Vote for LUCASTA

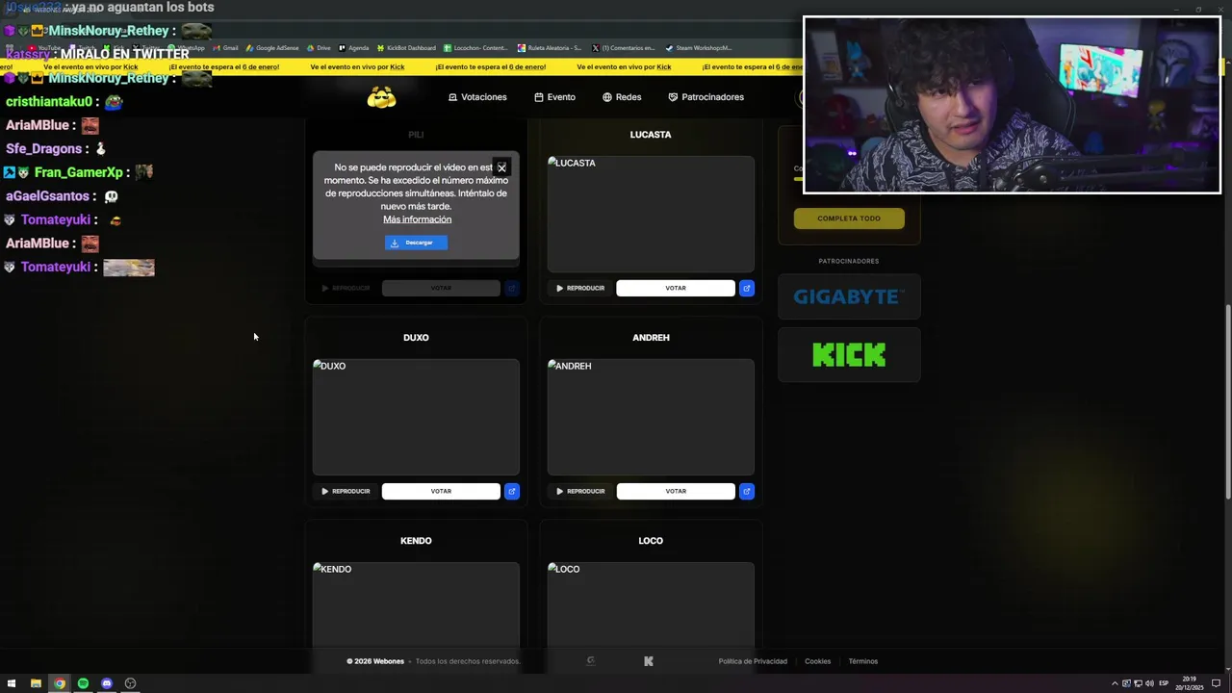click(x=676, y=288)
